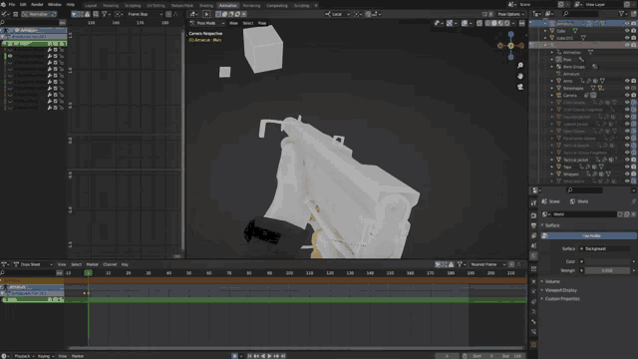Open the Window menu
This screenshot has width=638, height=359.
[55, 4]
